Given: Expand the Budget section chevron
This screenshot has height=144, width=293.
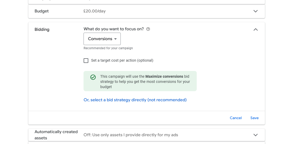Looking at the screenshot, I should (256, 11).
